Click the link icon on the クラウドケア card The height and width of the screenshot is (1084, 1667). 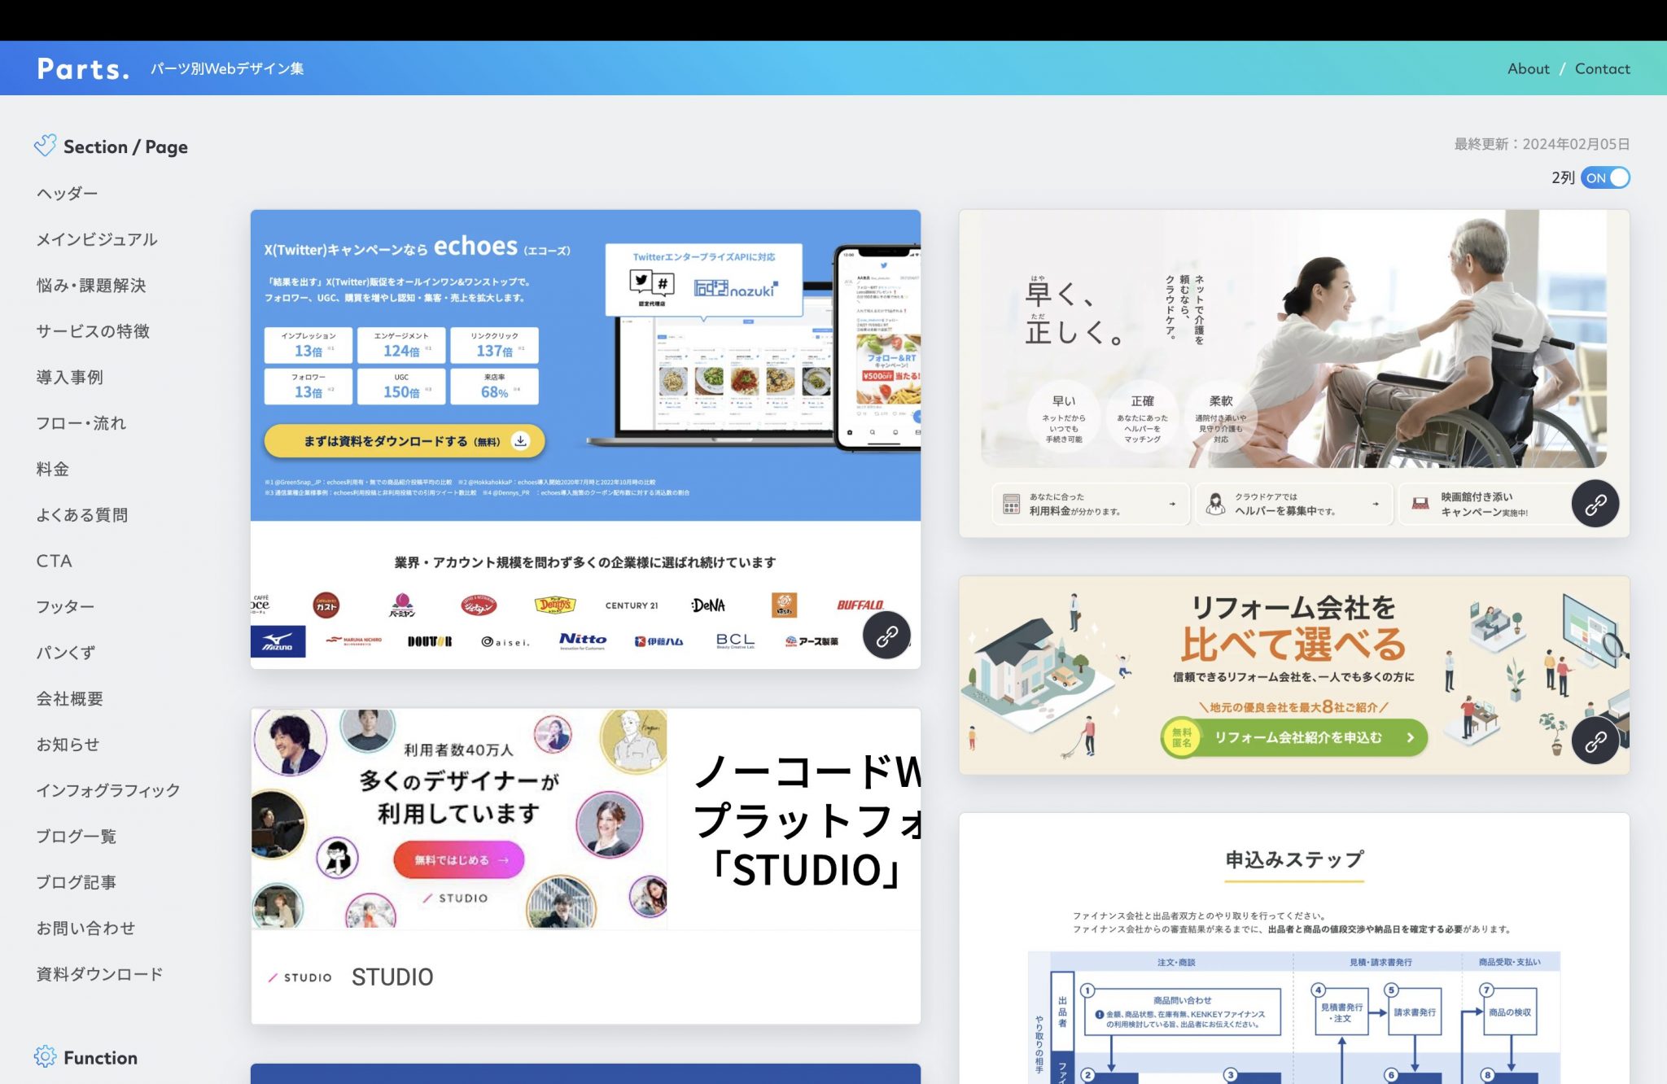[1595, 504]
